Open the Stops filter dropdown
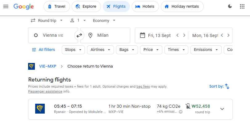Screen dimensions: 250x125 (x=73, y=50)
